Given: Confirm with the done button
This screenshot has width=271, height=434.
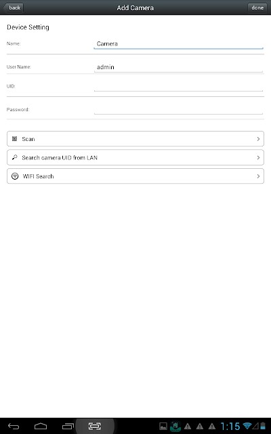Looking at the screenshot, I should pos(257,7).
